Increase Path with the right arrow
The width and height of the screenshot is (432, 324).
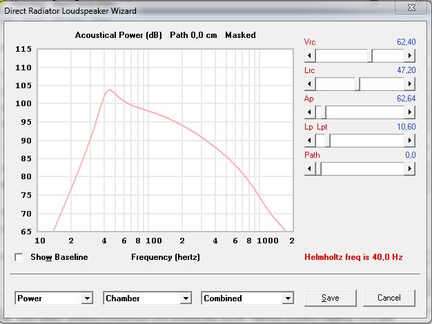pos(409,168)
